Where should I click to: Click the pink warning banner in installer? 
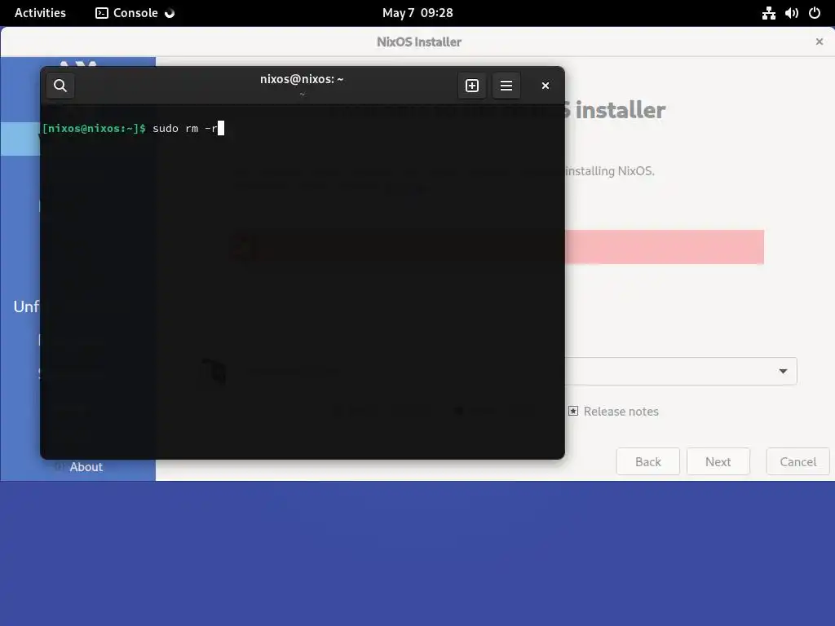coord(664,247)
